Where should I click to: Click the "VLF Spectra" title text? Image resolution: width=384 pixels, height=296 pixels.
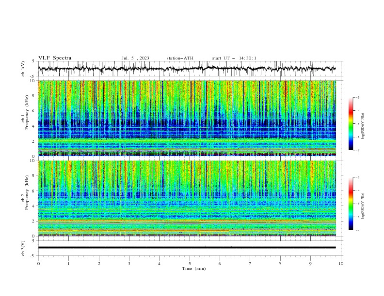[55, 58]
